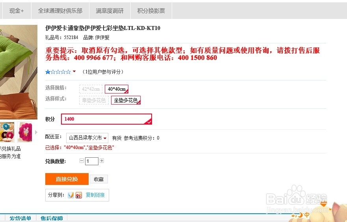
Task: Click the 参考运费积分：0 text
Action: click(x=142, y=138)
